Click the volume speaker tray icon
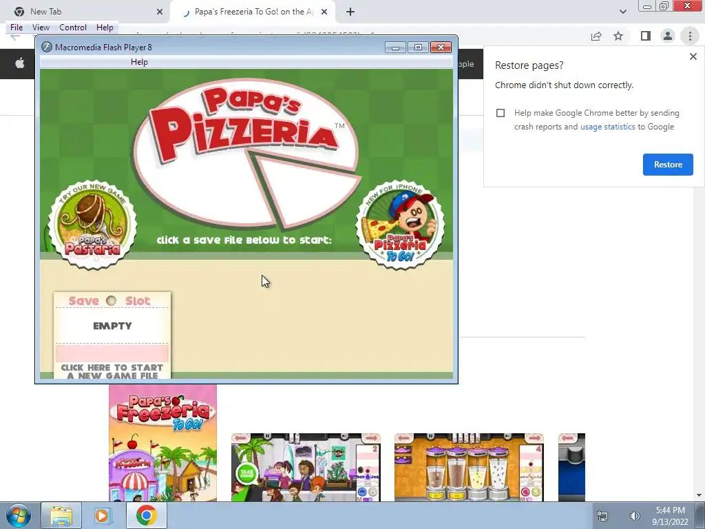 (x=634, y=516)
